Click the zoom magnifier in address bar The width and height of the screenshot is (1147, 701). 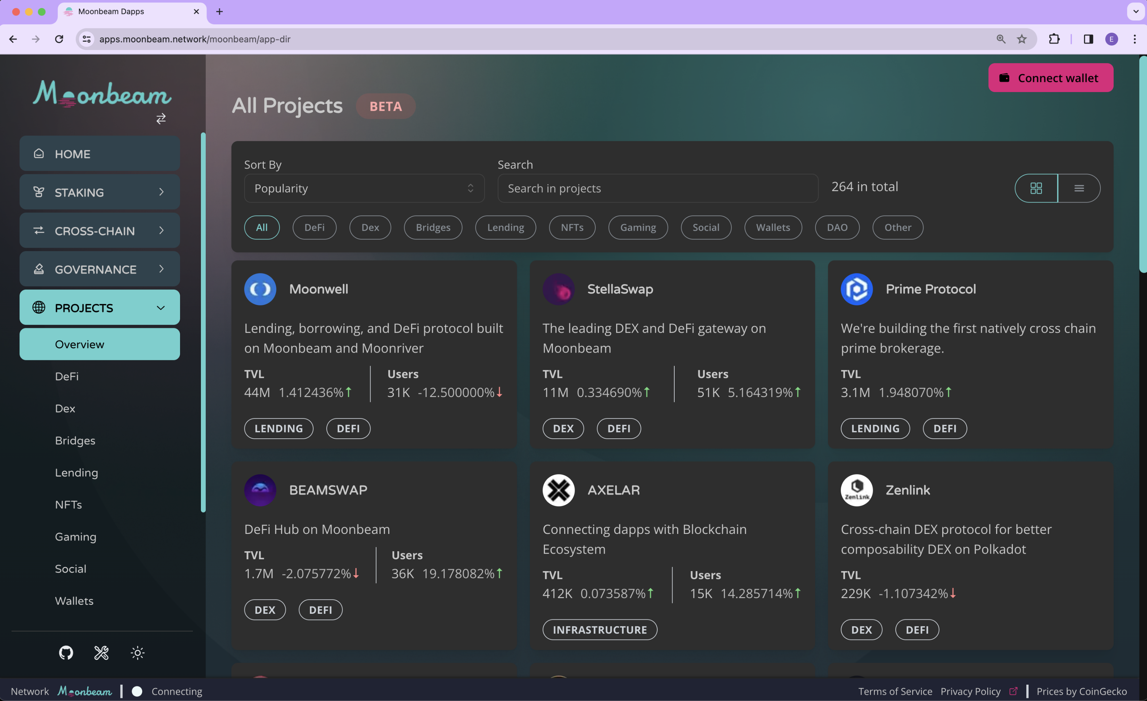point(1001,39)
